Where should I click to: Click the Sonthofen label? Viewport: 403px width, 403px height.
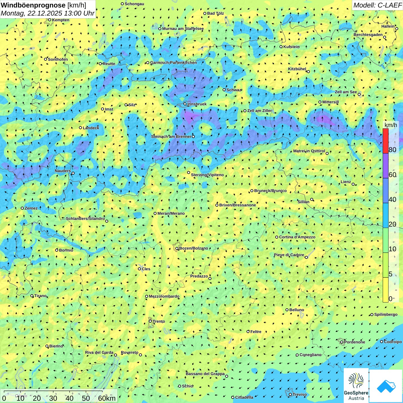coord(58,59)
